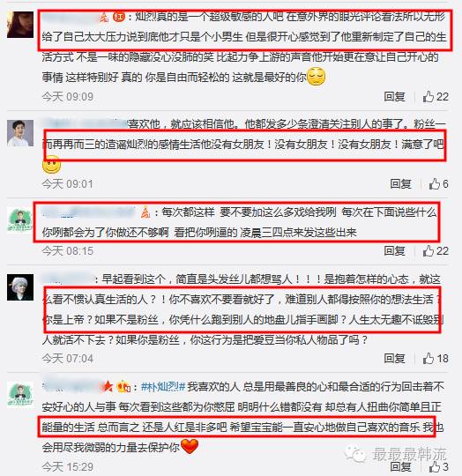
Task: Click the red 红 badge beside first username
Action: point(119,17)
